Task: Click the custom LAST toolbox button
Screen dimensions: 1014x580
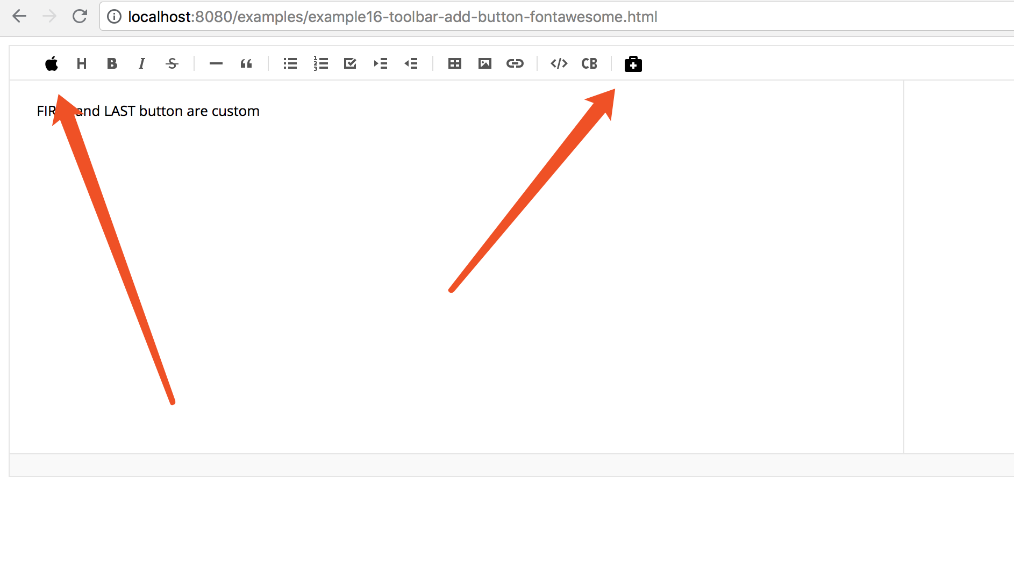Action: (x=633, y=63)
